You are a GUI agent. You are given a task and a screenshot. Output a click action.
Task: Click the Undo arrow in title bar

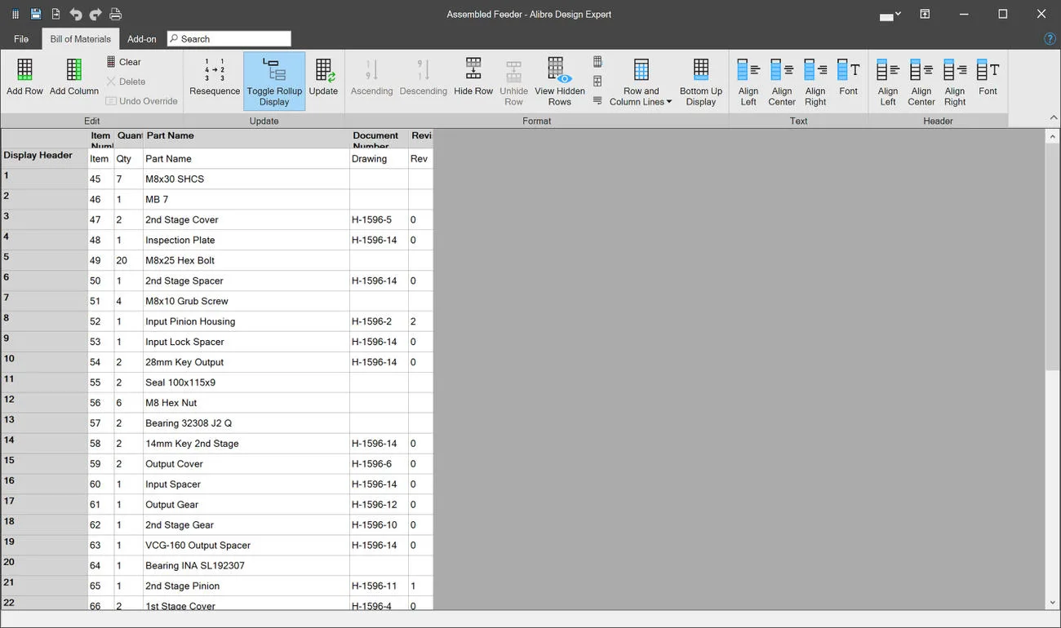click(x=76, y=14)
